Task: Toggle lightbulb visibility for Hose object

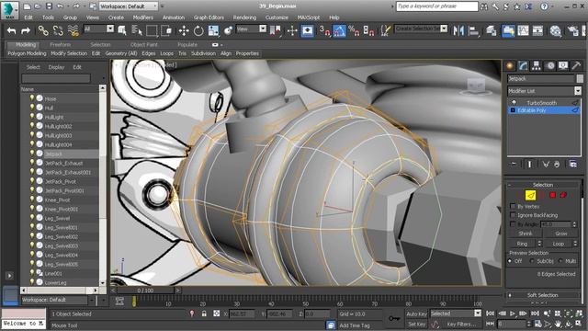Action: 32,98
